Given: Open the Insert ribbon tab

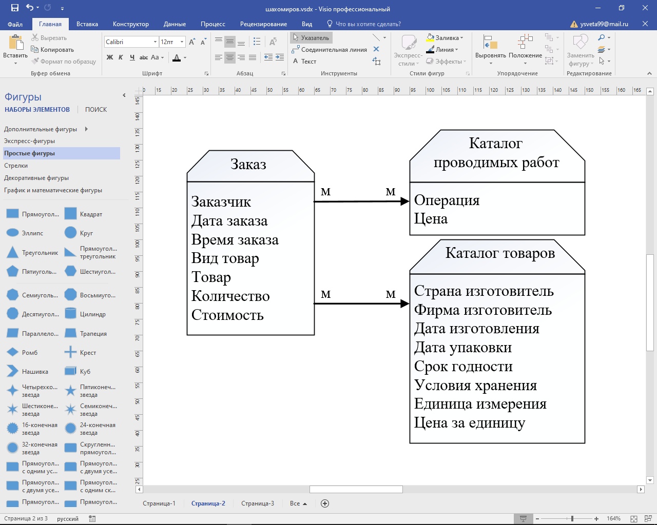Looking at the screenshot, I should pyautogui.click(x=87, y=24).
